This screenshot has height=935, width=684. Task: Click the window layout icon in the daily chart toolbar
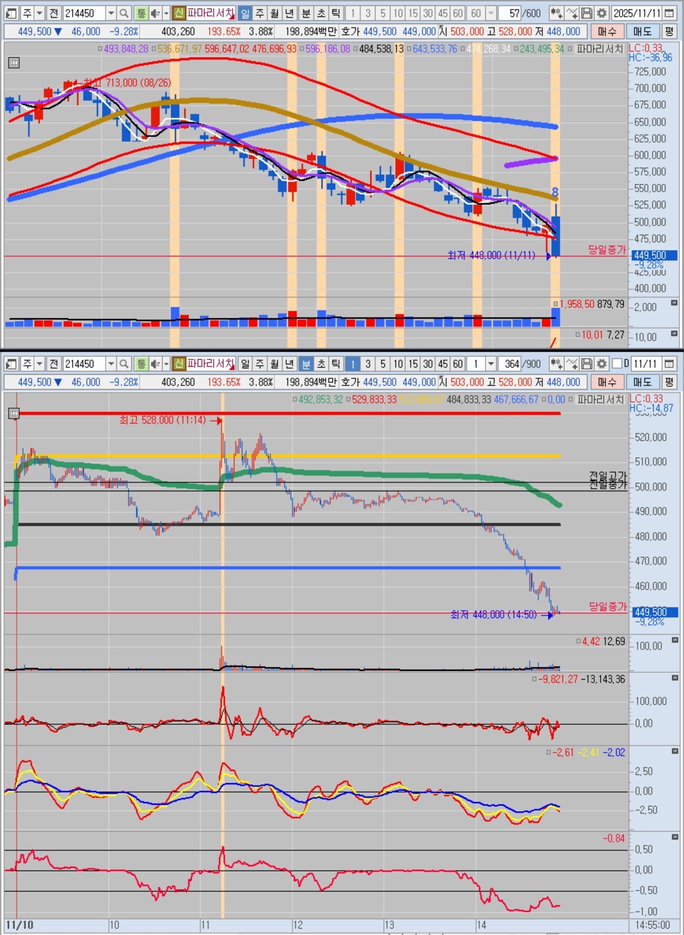click(11, 13)
